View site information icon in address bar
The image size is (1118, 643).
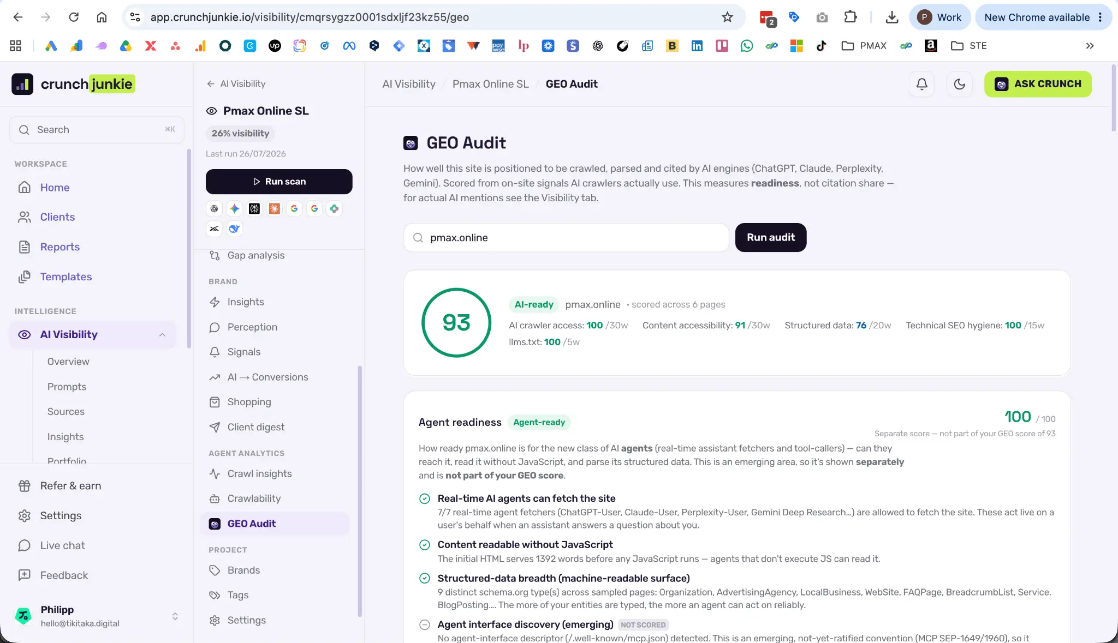click(135, 17)
